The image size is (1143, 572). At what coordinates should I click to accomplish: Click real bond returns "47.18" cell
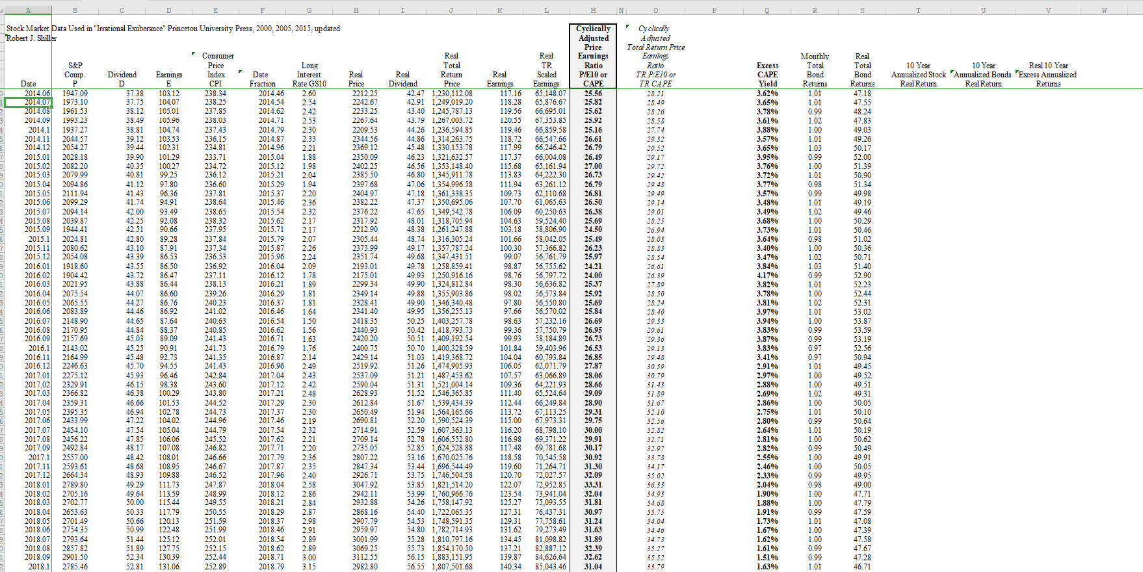point(862,94)
